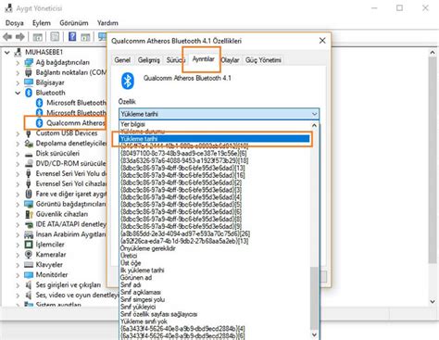The width and height of the screenshot is (439, 340).
Task: Click the Ağ bağdaştırıcıları network icon
Action: pyautogui.click(x=29, y=62)
